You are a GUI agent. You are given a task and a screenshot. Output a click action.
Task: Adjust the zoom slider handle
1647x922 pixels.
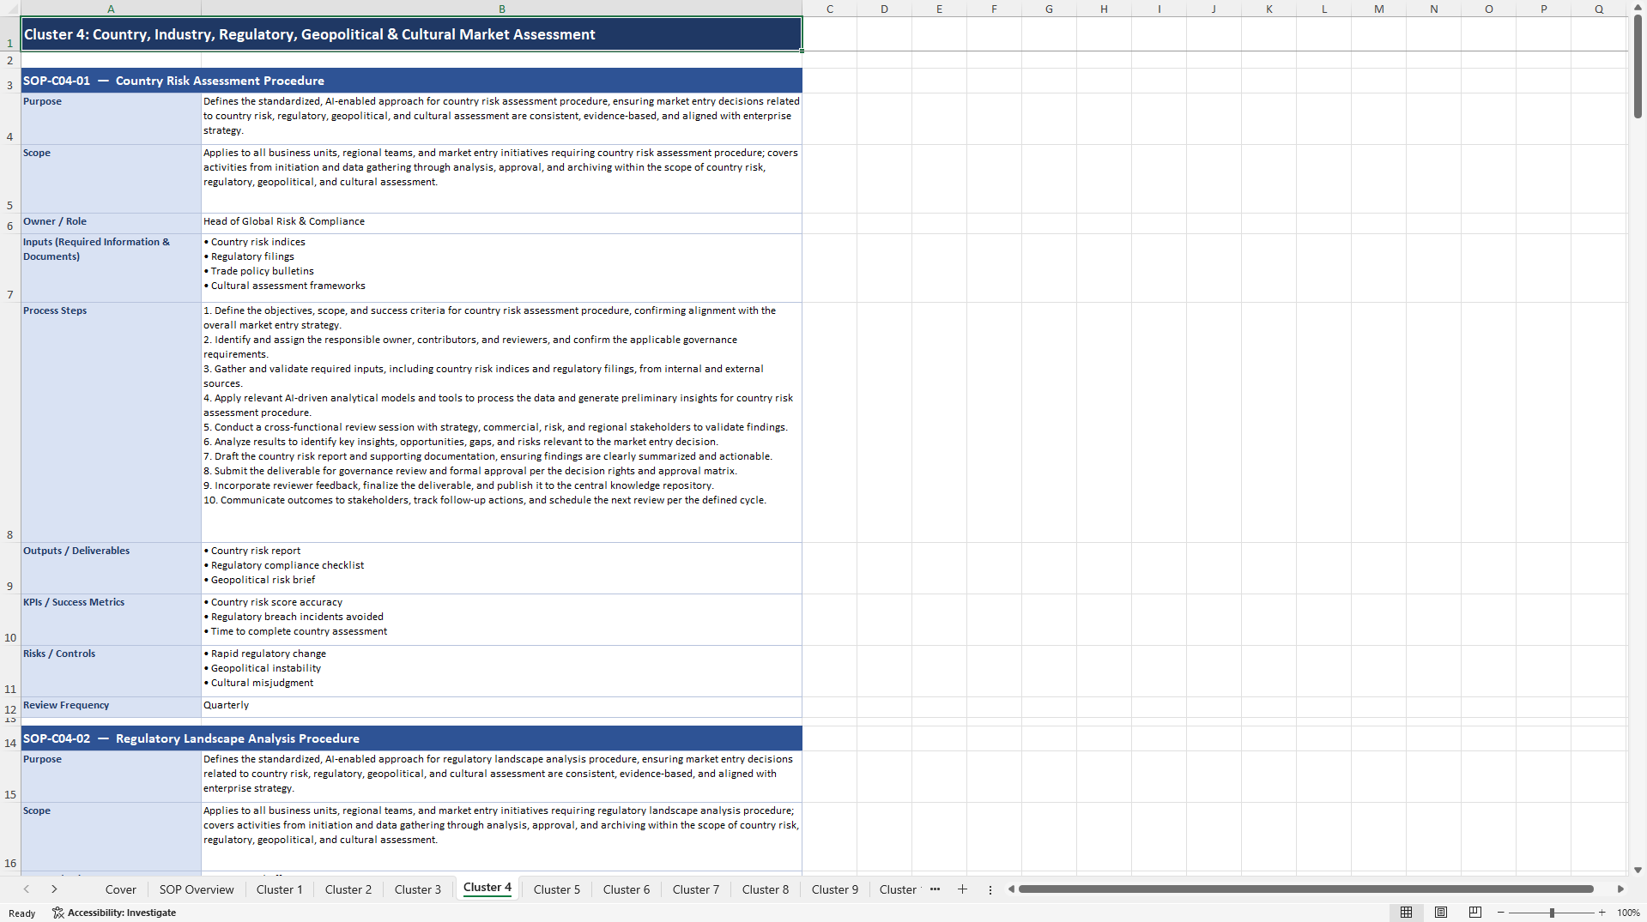click(x=1552, y=913)
